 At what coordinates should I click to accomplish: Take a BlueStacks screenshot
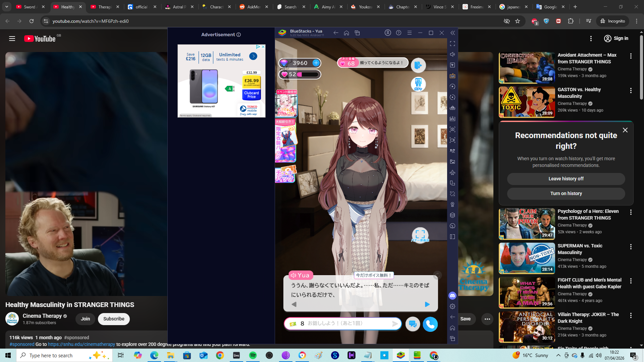click(x=452, y=129)
